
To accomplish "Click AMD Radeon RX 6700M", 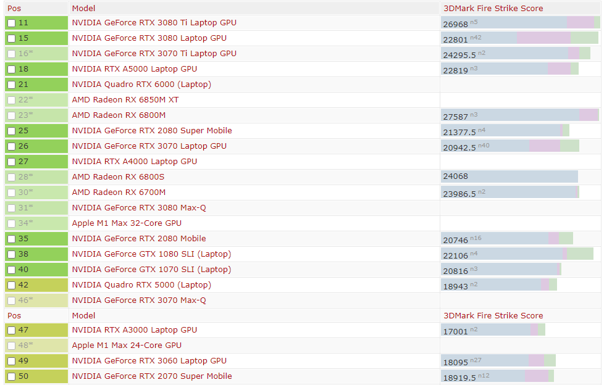I will pos(119,192).
